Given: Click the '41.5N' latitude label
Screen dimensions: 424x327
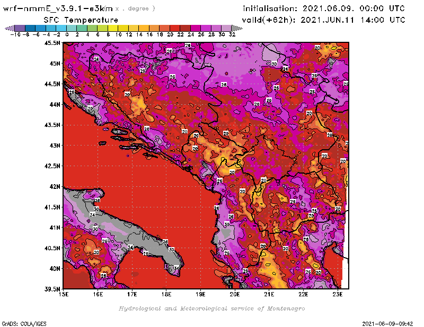Looking at the screenshot, I should coord(52,207).
